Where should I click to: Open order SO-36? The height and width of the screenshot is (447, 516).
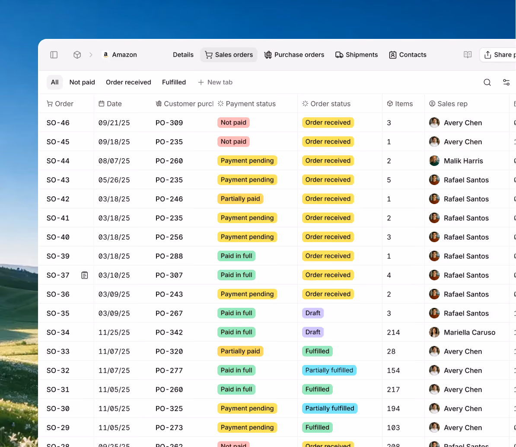(58, 294)
